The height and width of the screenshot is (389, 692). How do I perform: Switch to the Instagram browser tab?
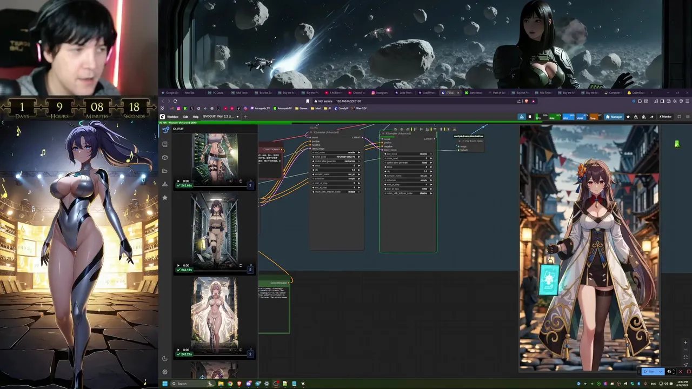[380, 92]
